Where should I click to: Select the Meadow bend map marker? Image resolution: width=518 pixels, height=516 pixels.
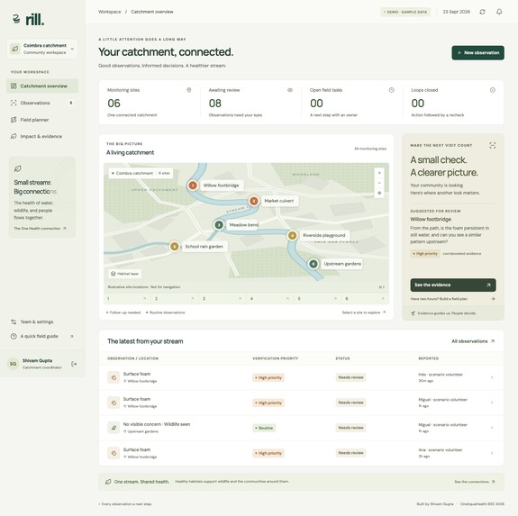click(219, 225)
